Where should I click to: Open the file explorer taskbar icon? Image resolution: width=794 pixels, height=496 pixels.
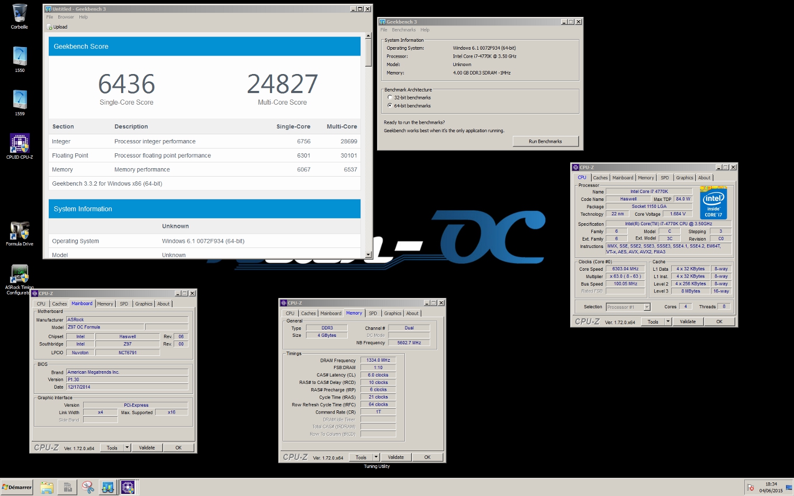click(47, 487)
